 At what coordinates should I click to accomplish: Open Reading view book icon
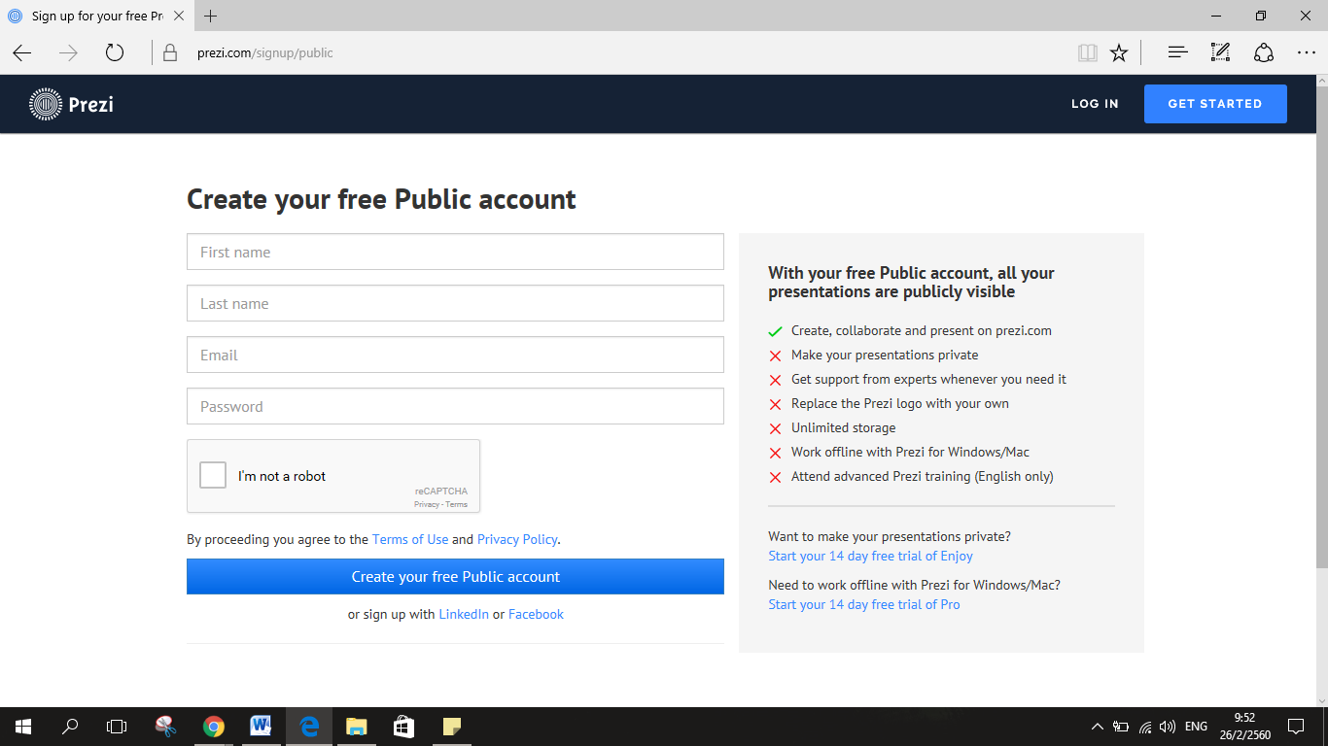1088,52
